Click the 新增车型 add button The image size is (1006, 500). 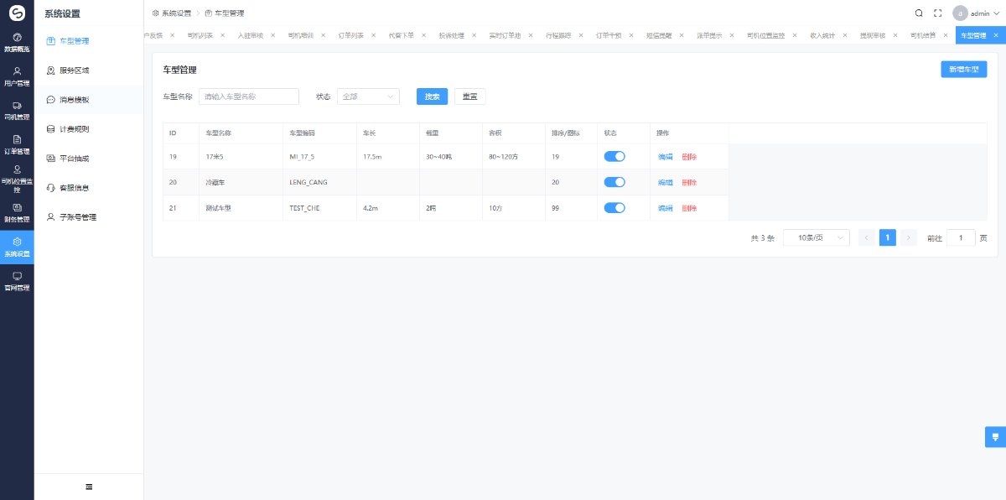(x=963, y=70)
